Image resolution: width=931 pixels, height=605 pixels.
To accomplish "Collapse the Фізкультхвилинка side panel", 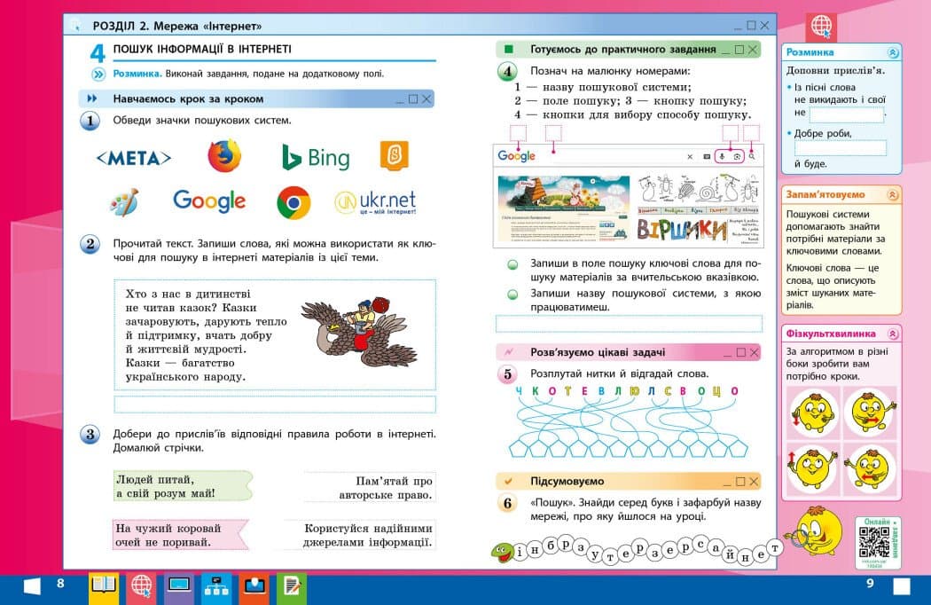I will [892, 334].
